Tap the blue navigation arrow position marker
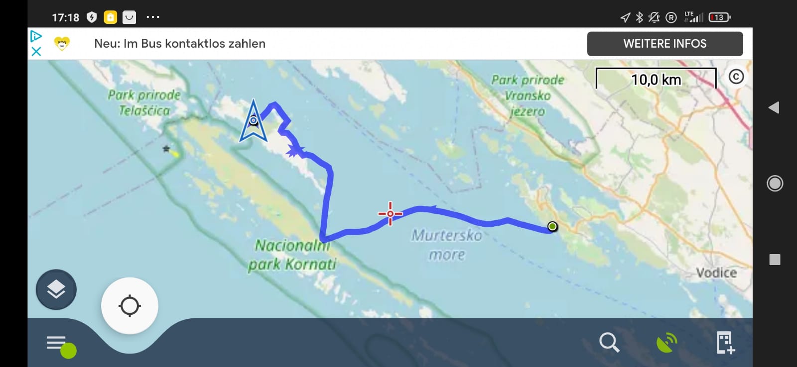The image size is (797, 367). click(254, 121)
